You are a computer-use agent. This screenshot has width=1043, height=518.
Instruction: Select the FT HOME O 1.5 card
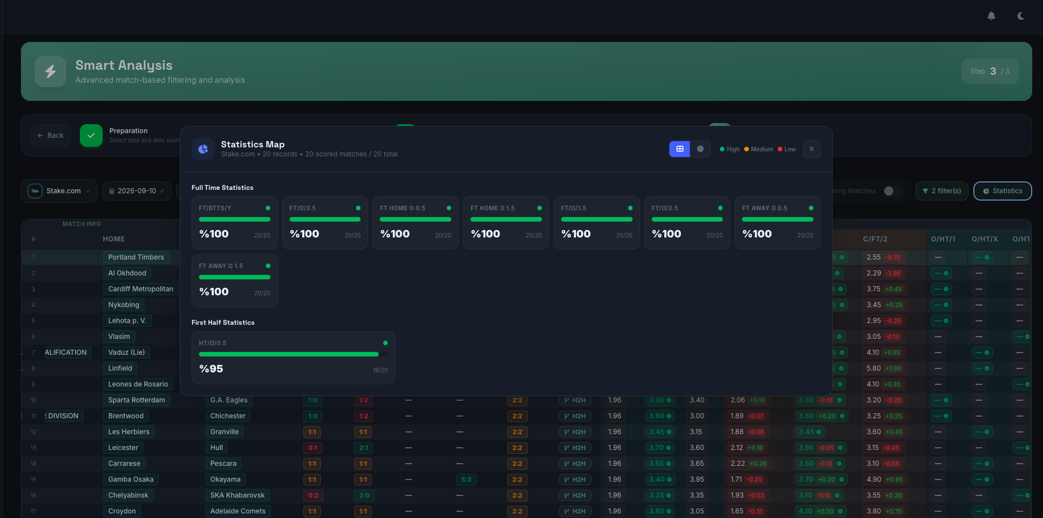point(506,223)
